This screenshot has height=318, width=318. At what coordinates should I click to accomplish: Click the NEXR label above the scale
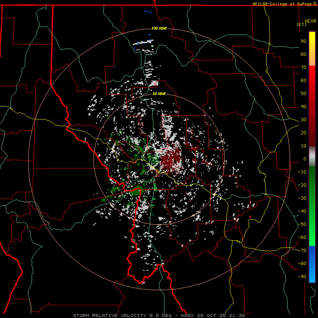point(311,21)
